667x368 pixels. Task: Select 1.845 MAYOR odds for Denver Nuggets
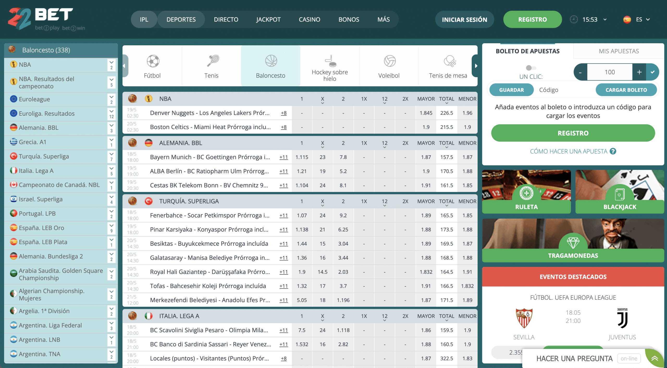pos(426,113)
